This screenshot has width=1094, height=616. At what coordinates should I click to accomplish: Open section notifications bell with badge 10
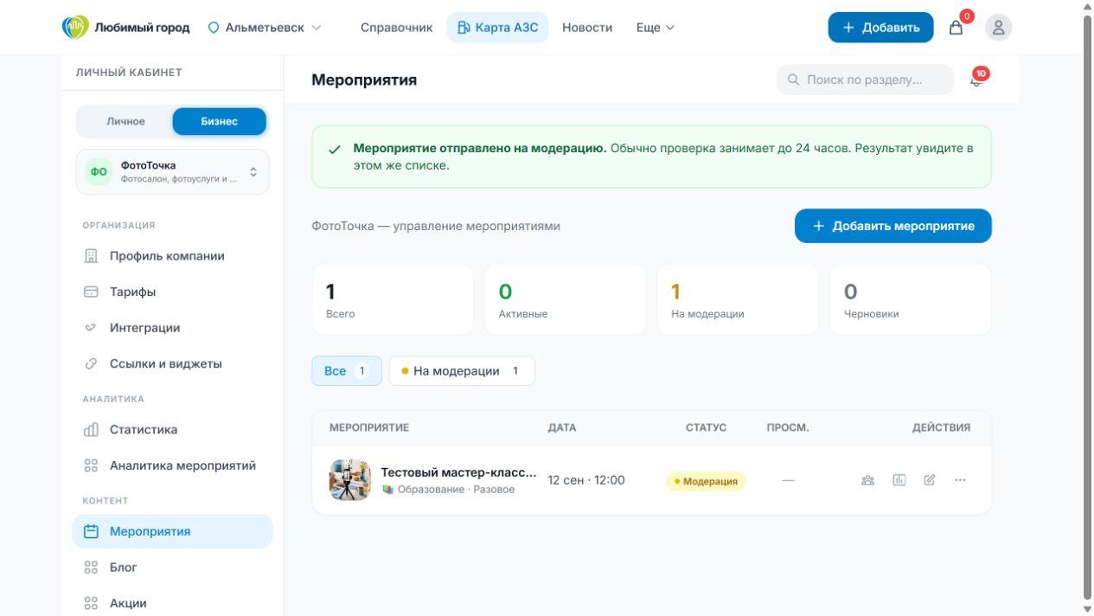(x=977, y=80)
